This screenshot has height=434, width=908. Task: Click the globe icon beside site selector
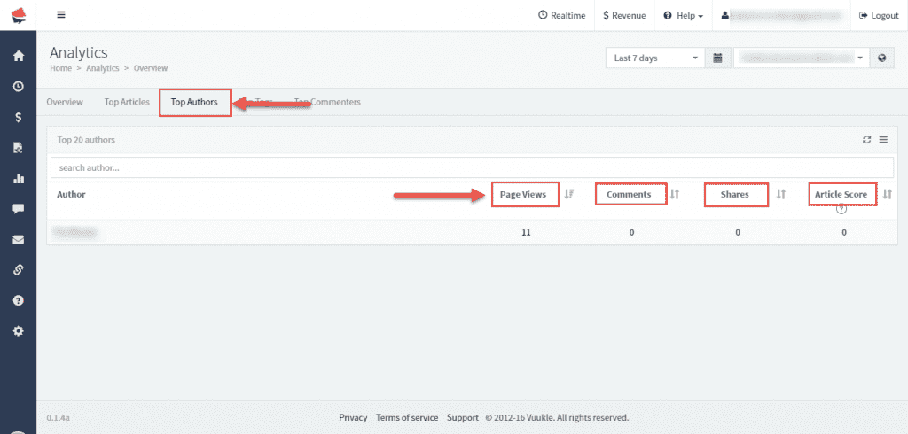(x=881, y=58)
